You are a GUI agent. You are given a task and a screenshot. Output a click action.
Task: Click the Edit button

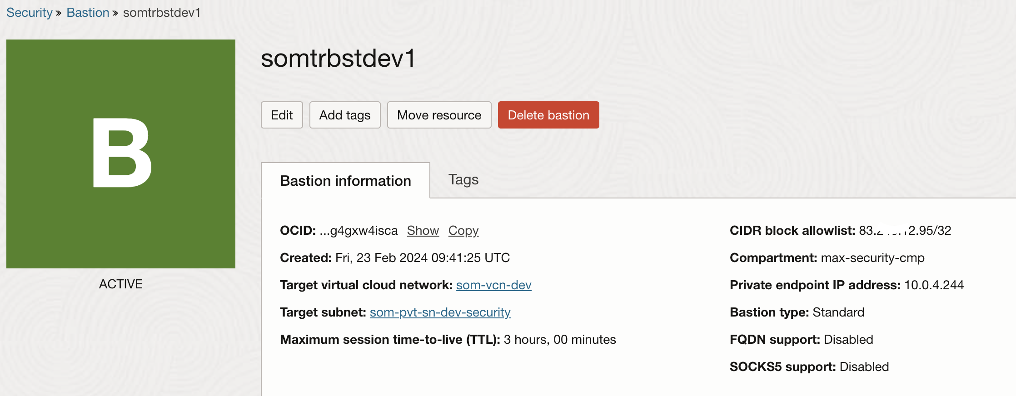[x=282, y=115]
